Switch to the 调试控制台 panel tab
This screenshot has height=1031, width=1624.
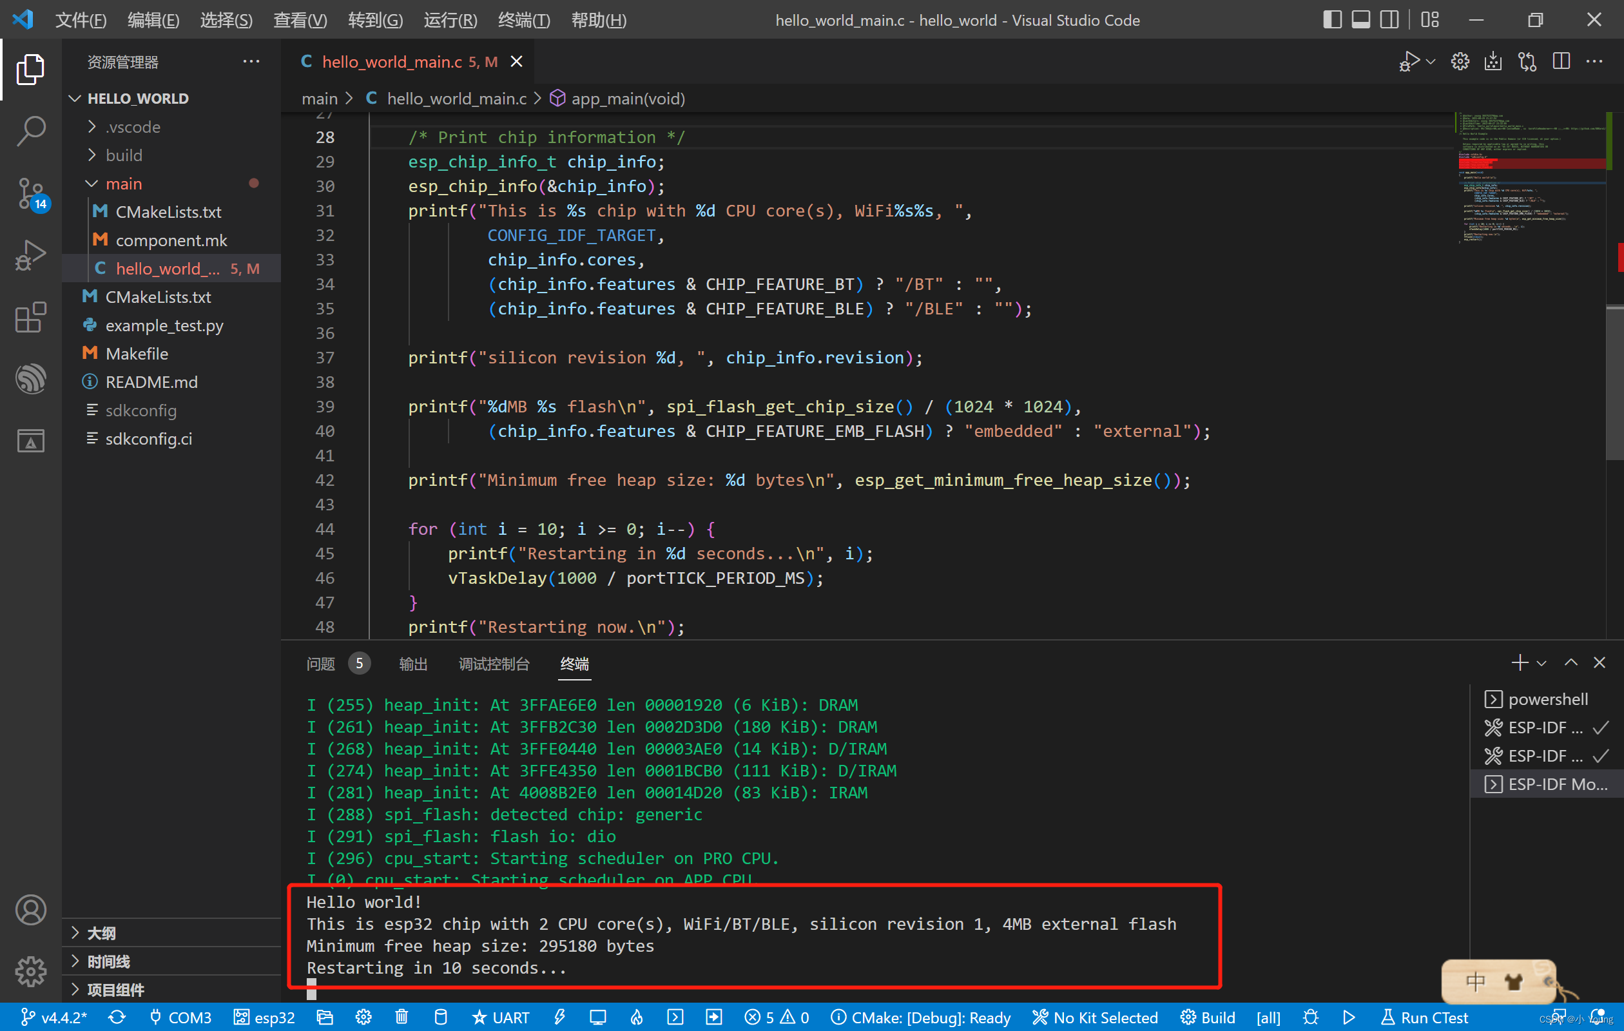point(494,664)
